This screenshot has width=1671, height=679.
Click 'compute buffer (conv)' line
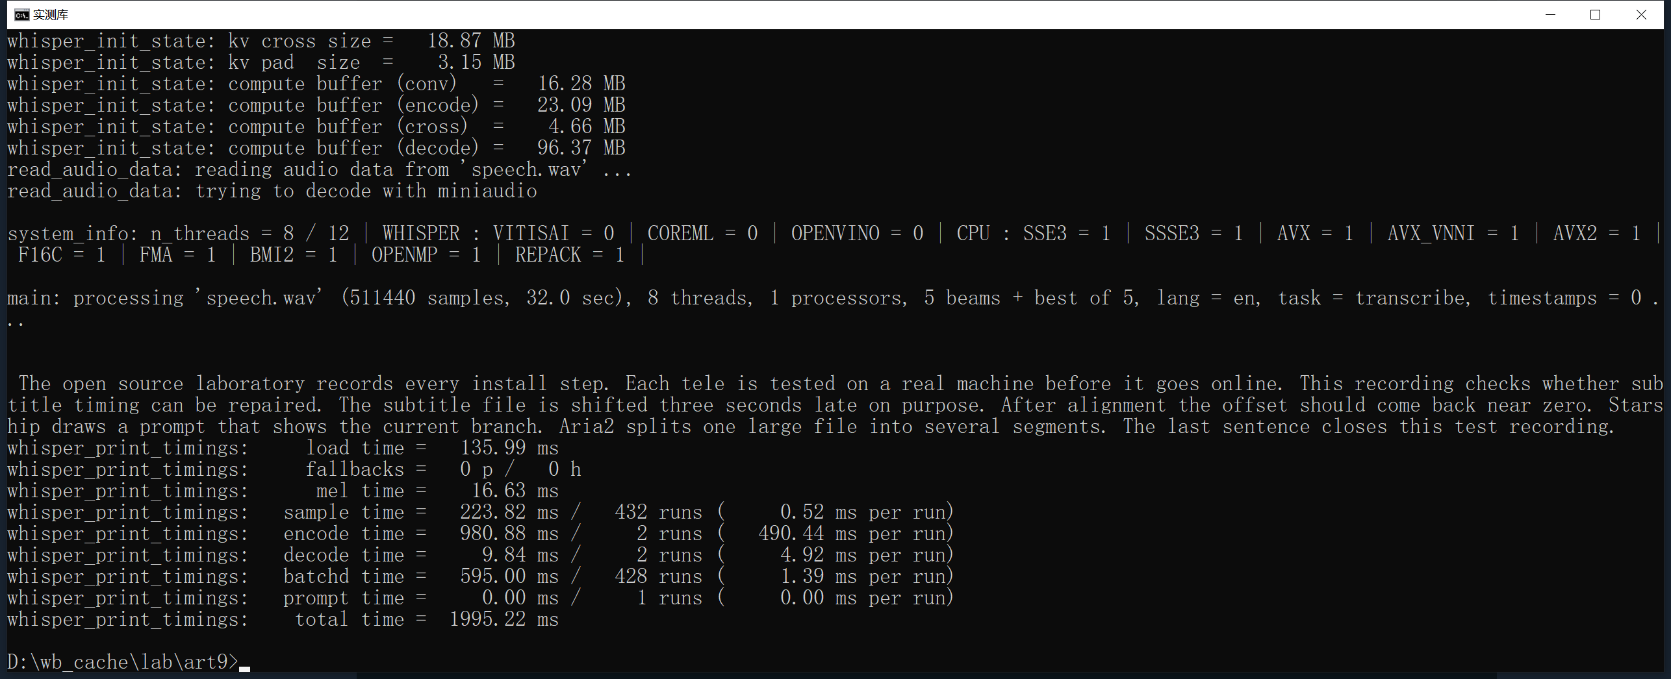pos(316,84)
